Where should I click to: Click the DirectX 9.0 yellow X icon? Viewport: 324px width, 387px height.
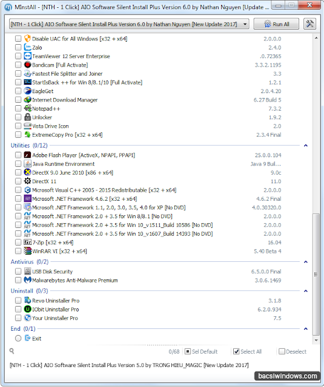[x=27, y=172]
